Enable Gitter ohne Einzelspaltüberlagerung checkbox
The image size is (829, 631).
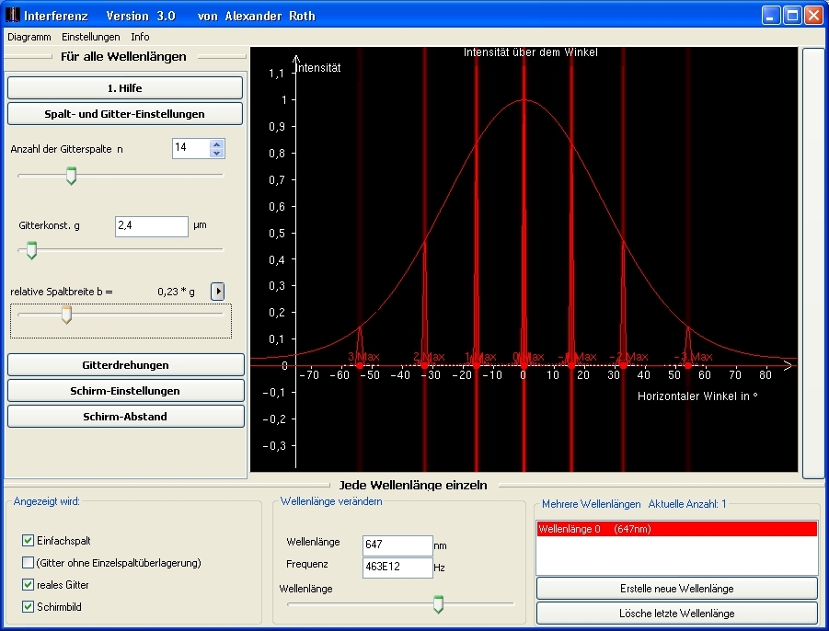[28, 563]
